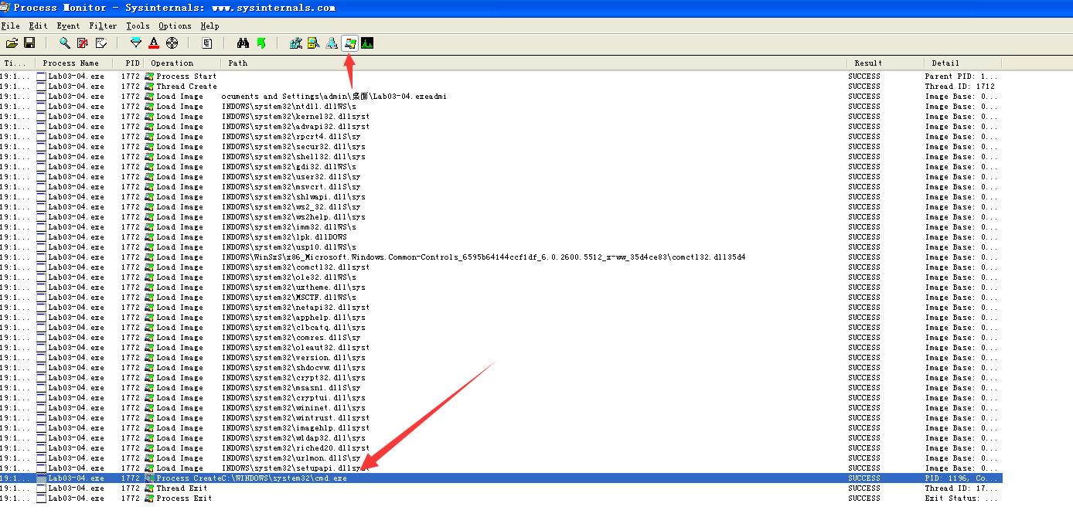The image size is (1073, 524).
Task: Select the Process Exit operation text
Action: [184, 498]
